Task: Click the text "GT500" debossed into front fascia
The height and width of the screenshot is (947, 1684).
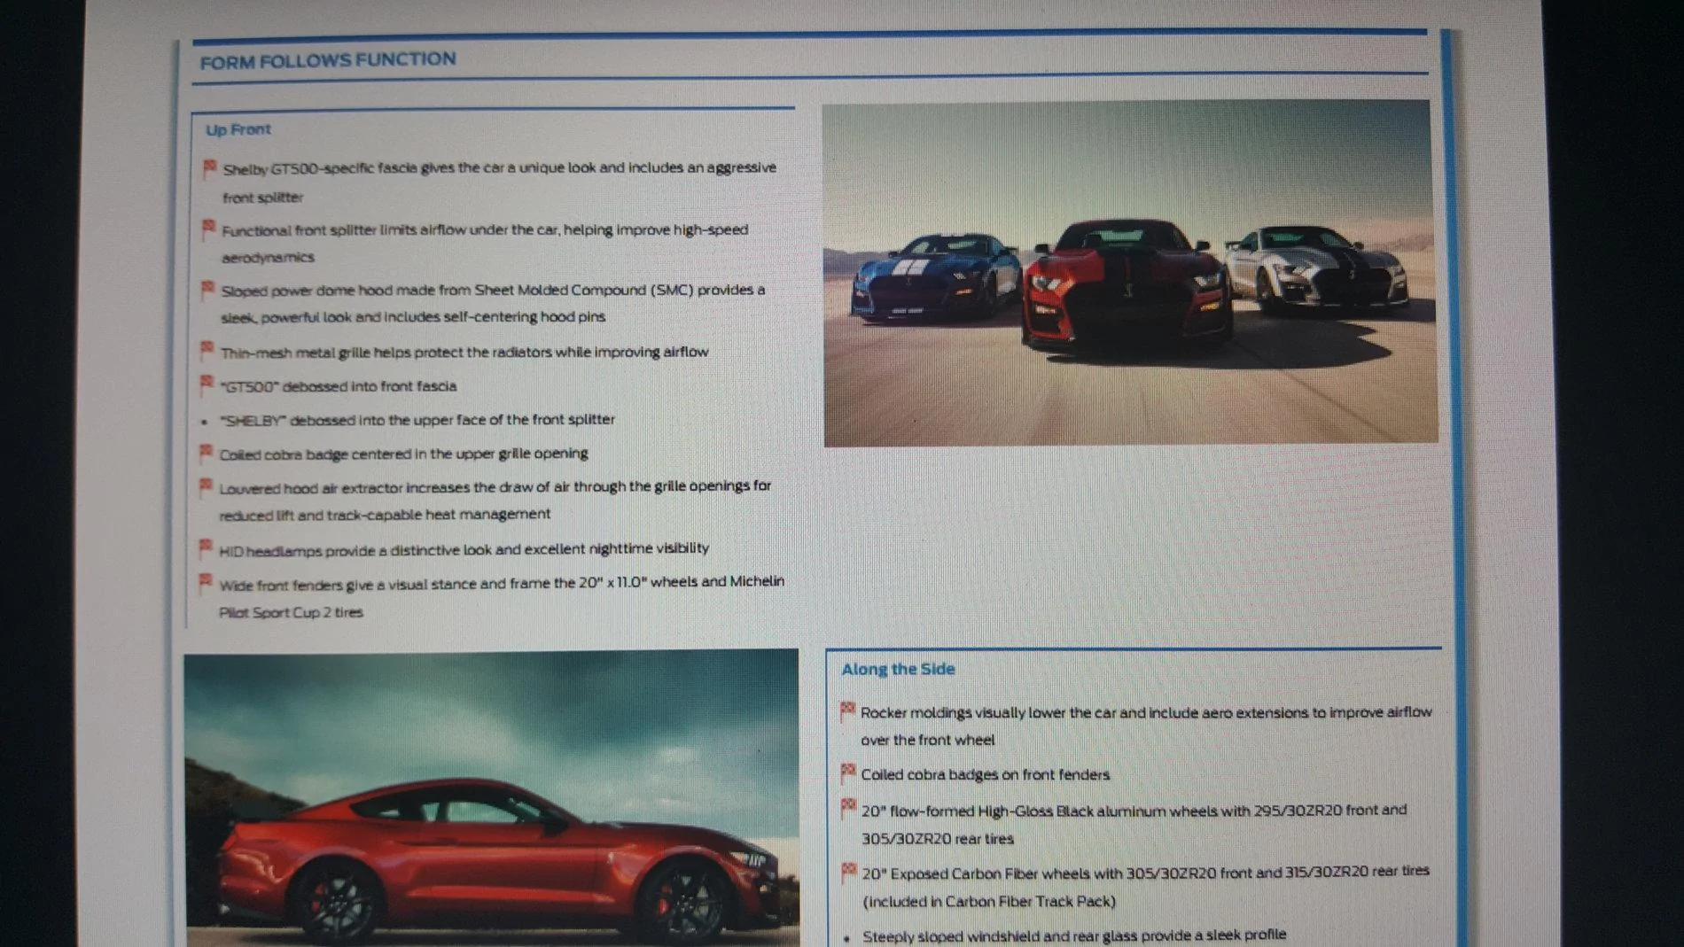Action: click(339, 386)
